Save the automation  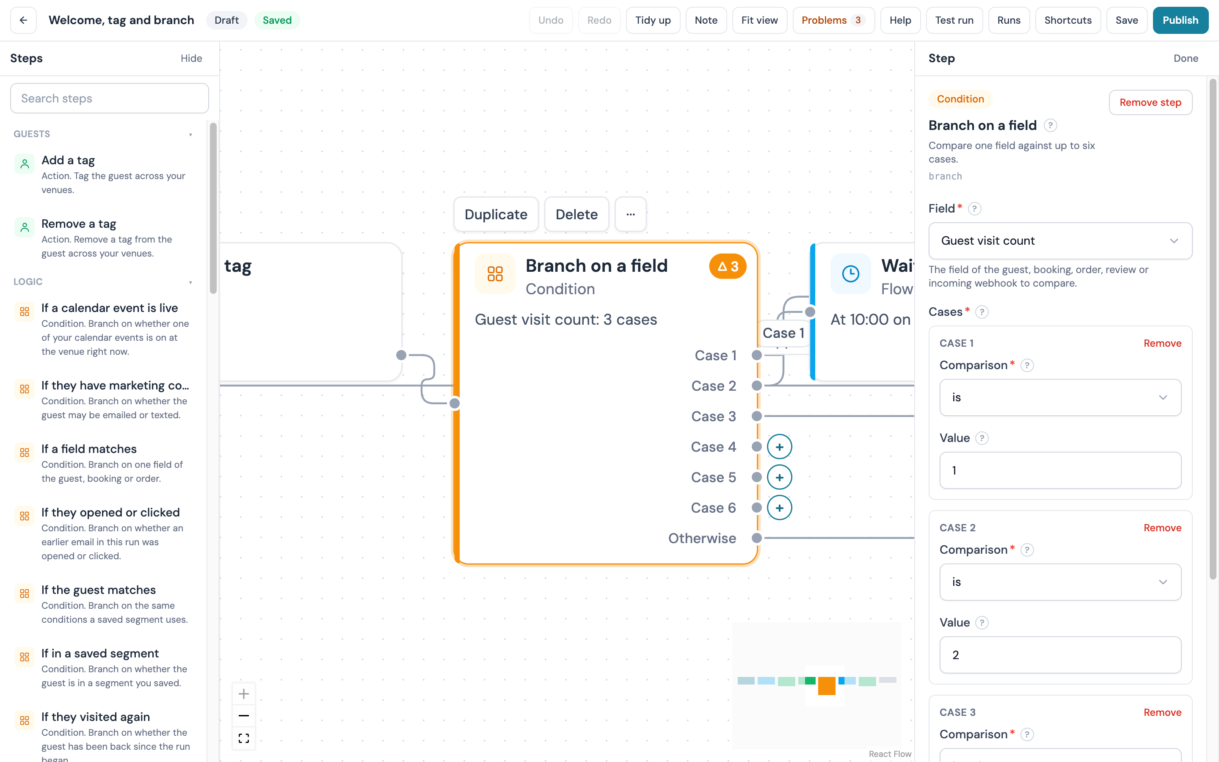click(x=1127, y=20)
